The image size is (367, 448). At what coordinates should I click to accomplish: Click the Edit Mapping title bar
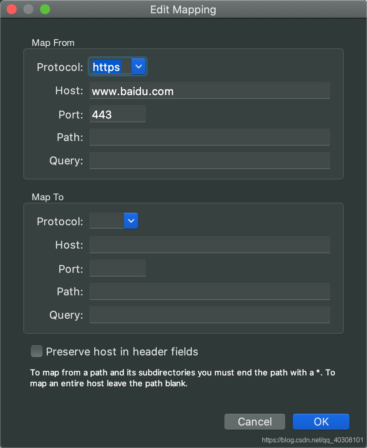183,9
